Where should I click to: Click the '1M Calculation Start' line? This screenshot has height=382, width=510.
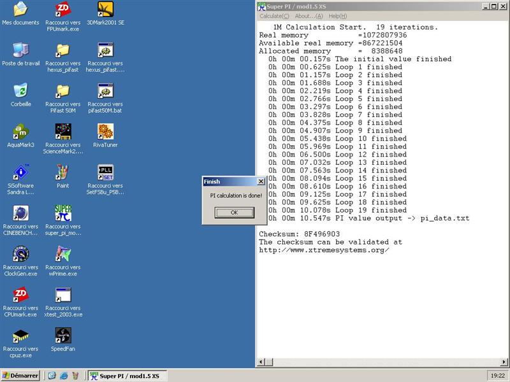pyautogui.click(x=356, y=27)
